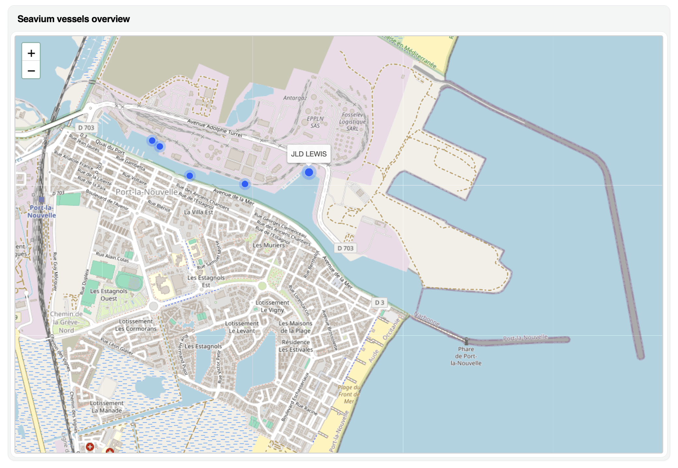Click the Fosselev Logistique SARL label
The height and width of the screenshot is (468, 678).
(352, 122)
